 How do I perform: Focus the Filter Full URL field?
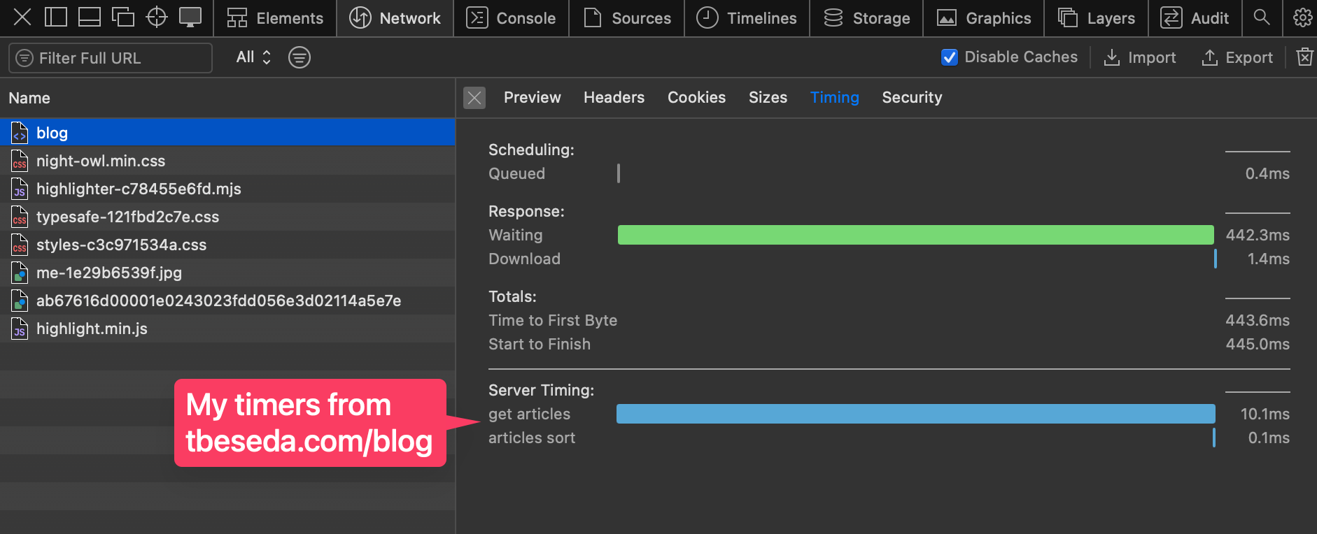click(x=111, y=58)
